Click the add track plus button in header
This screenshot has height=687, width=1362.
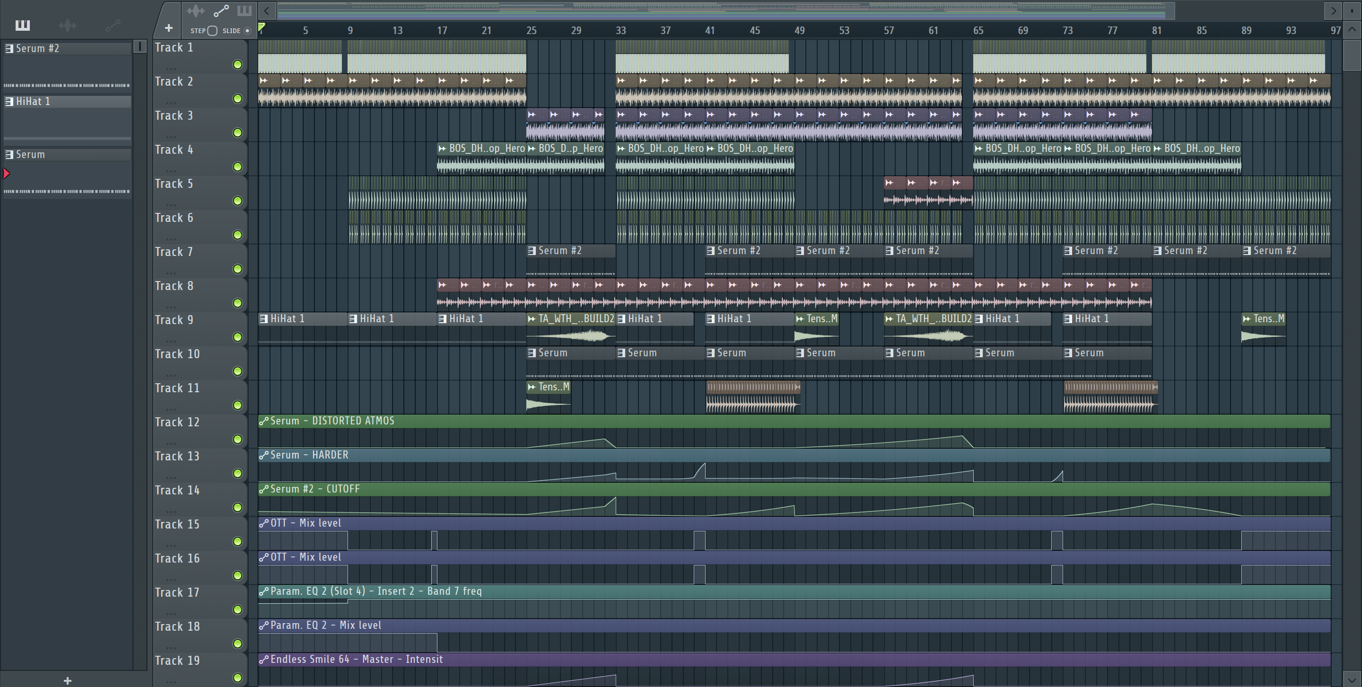pyautogui.click(x=169, y=28)
